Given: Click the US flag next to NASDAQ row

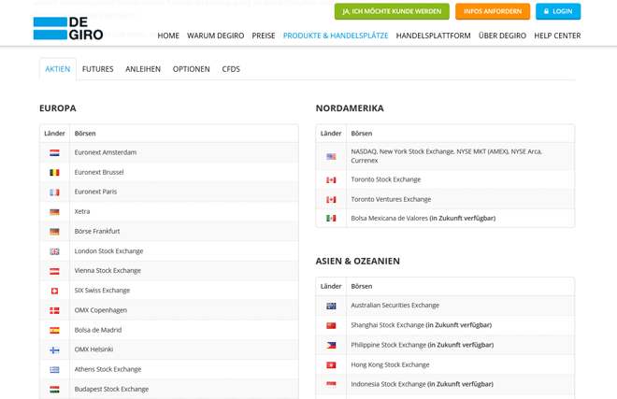Looking at the screenshot, I should point(331,156).
